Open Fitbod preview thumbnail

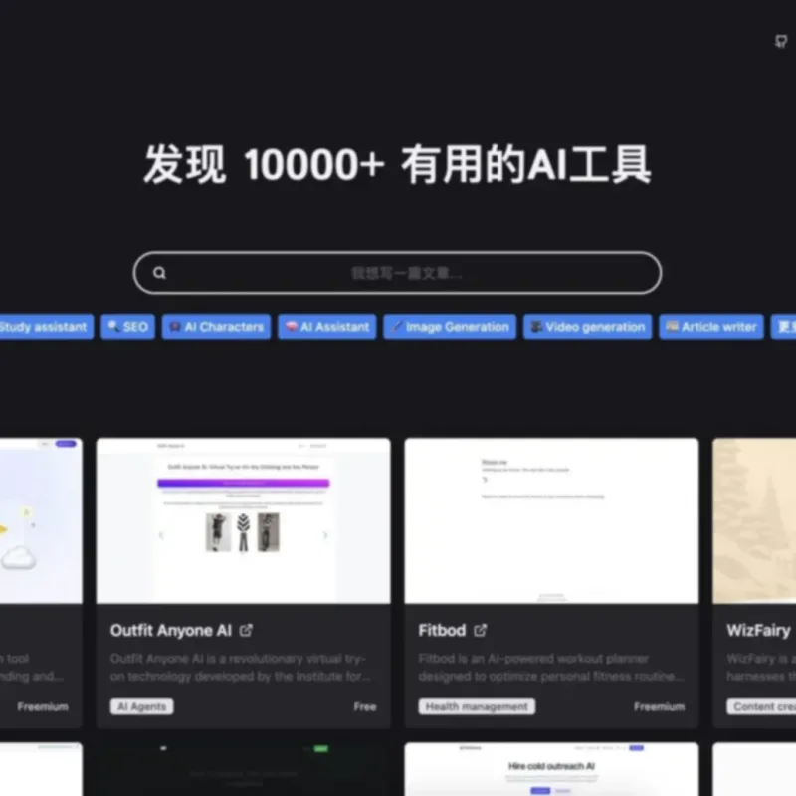point(552,520)
